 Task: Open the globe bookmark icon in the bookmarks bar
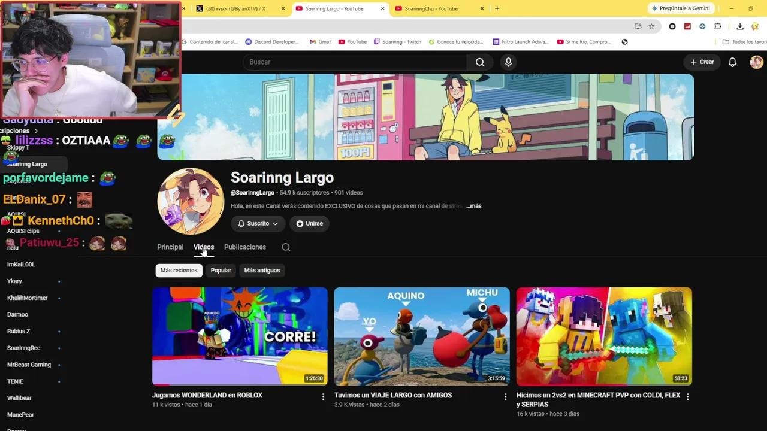click(624, 42)
